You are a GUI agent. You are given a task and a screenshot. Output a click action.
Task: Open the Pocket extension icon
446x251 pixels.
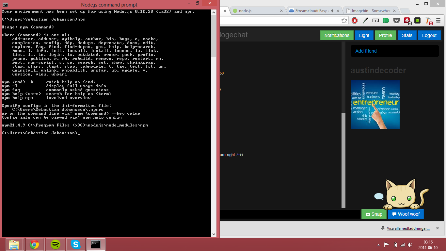(396, 21)
